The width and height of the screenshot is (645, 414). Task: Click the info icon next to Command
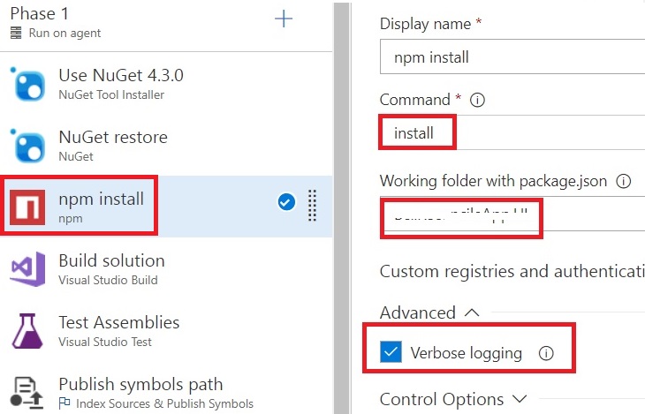point(477,100)
